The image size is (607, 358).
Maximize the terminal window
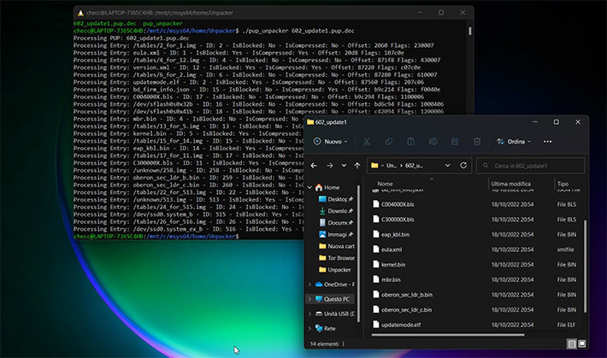coord(441,13)
